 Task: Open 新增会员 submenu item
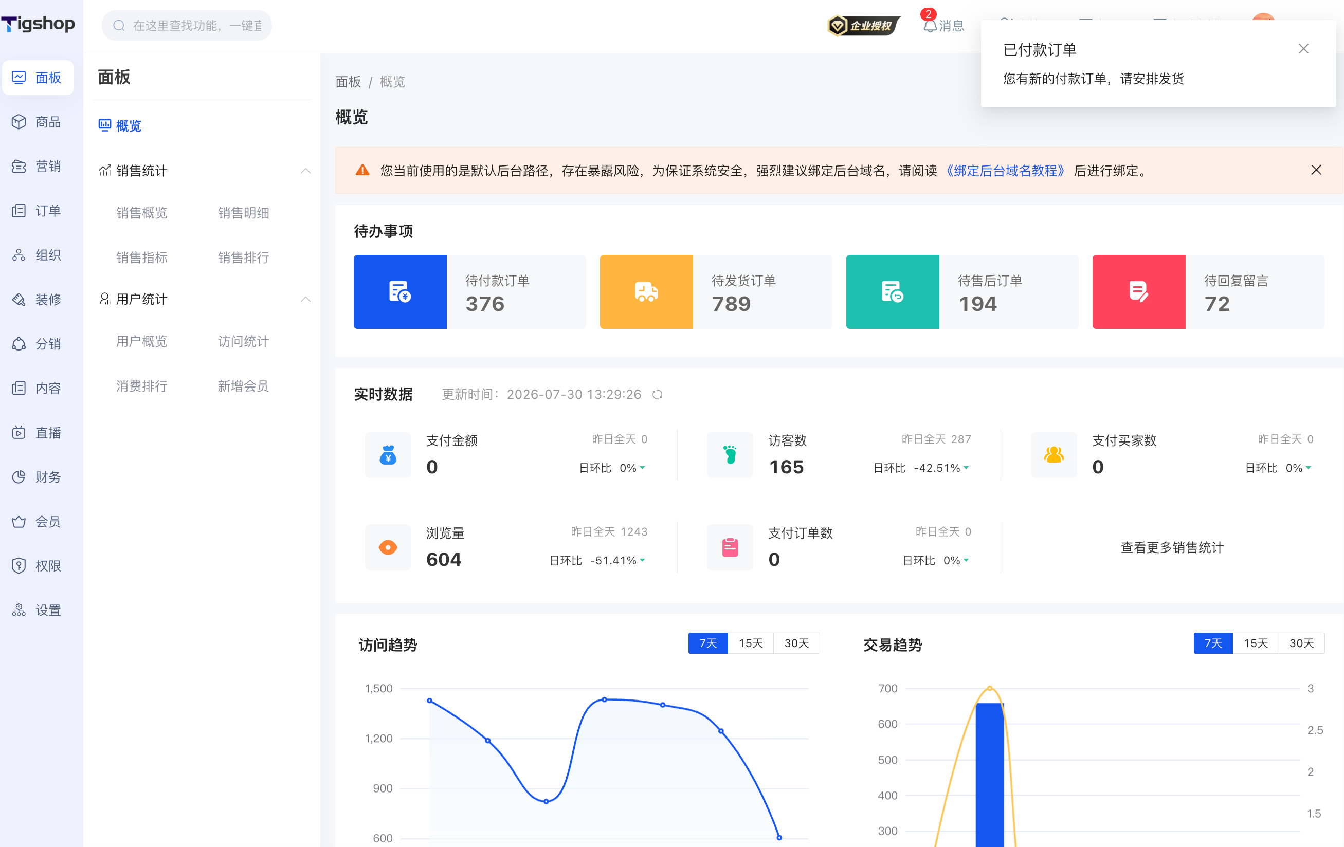(243, 385)
